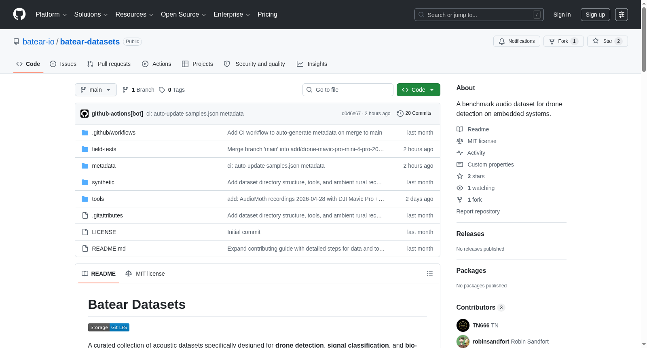Open the github-actions[bot] author link
This screenshot has height=348, width=647.
pos(117,114)
